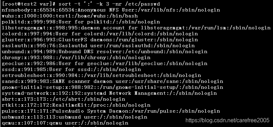Image resolution: width=273 pixels, height=127 pixels.
Task: Click the gluster GlusterFS daemons line
Action: point(100,40)
